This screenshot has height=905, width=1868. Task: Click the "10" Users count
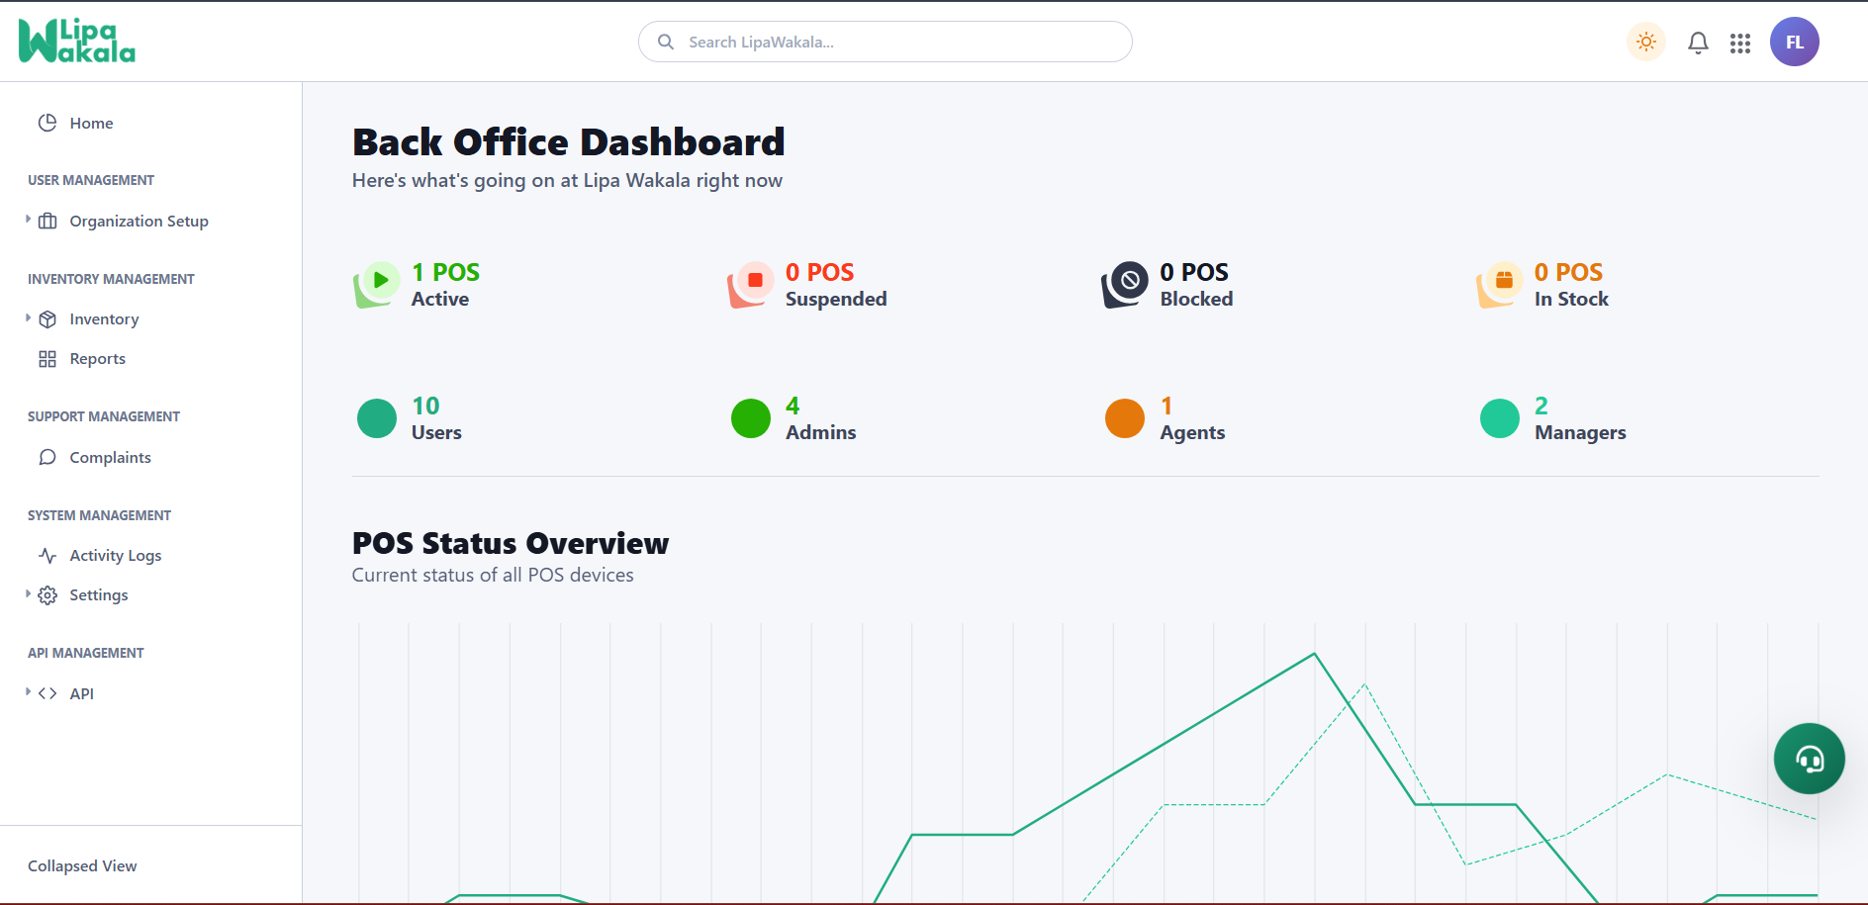[425, 406]
